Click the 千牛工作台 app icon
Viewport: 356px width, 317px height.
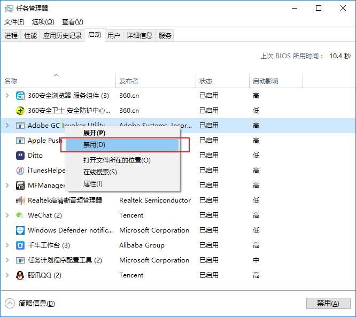tap(20, 245)
